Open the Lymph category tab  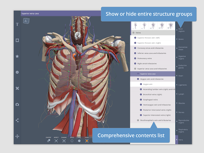[184, 94]
